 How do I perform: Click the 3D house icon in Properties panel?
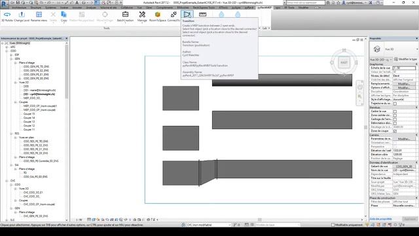coord(377,49)
